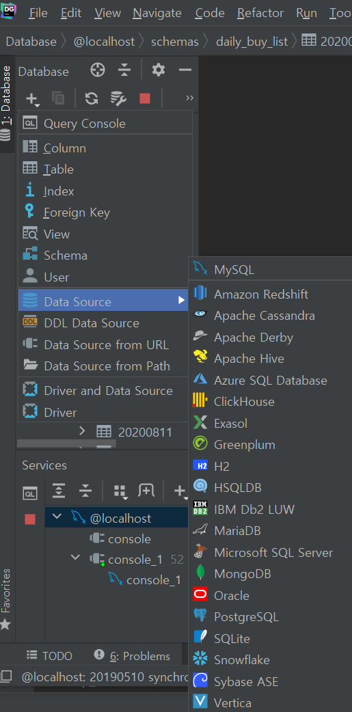Screen dimensions: 352x712
Task: Collapse all in the Database panel header
Action: point(124,70)
